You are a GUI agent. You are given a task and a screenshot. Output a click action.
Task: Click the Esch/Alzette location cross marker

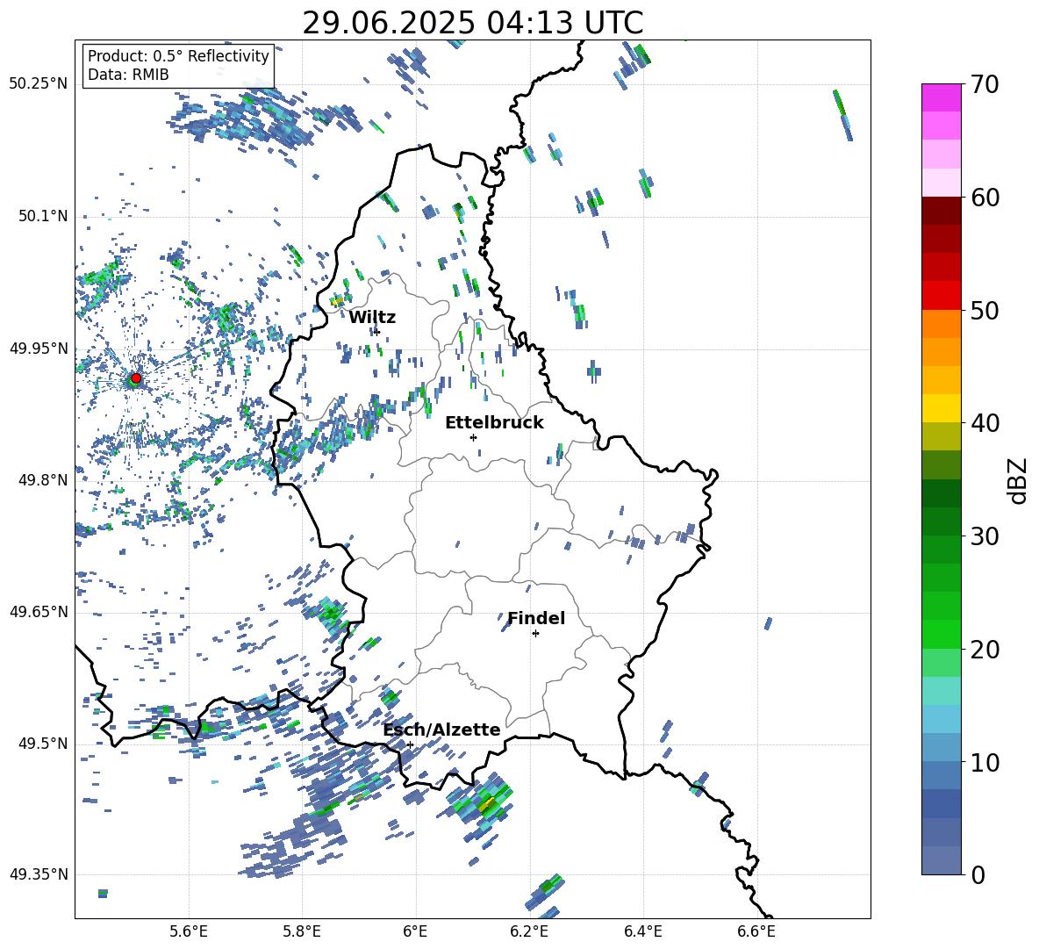(x=410, y=744)
